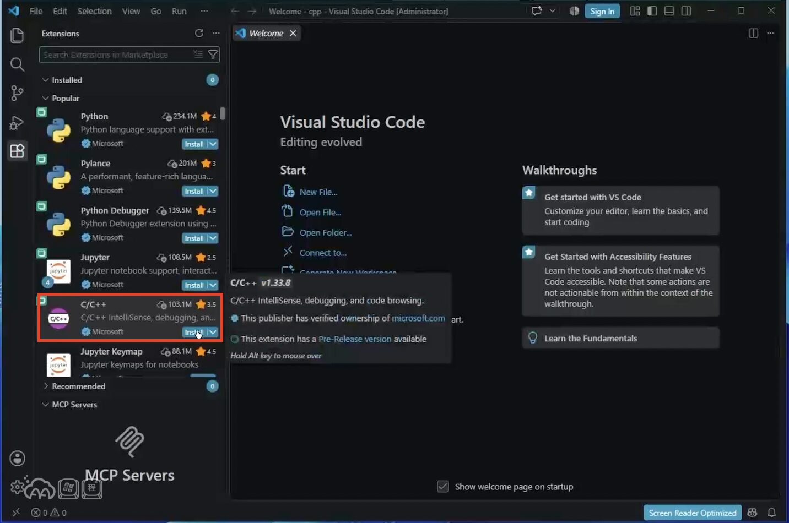The height and width of the screenshot is (523, 789).
Task: Install the Python extension
Action: click(x=194, y=144)
